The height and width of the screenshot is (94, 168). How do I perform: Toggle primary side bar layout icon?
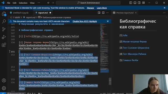click(x=131, y=3)
